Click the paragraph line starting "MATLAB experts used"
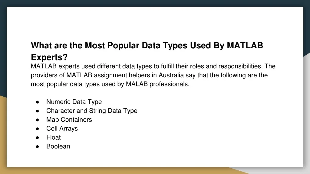The image size is (310, 174). tap(153, 66)
